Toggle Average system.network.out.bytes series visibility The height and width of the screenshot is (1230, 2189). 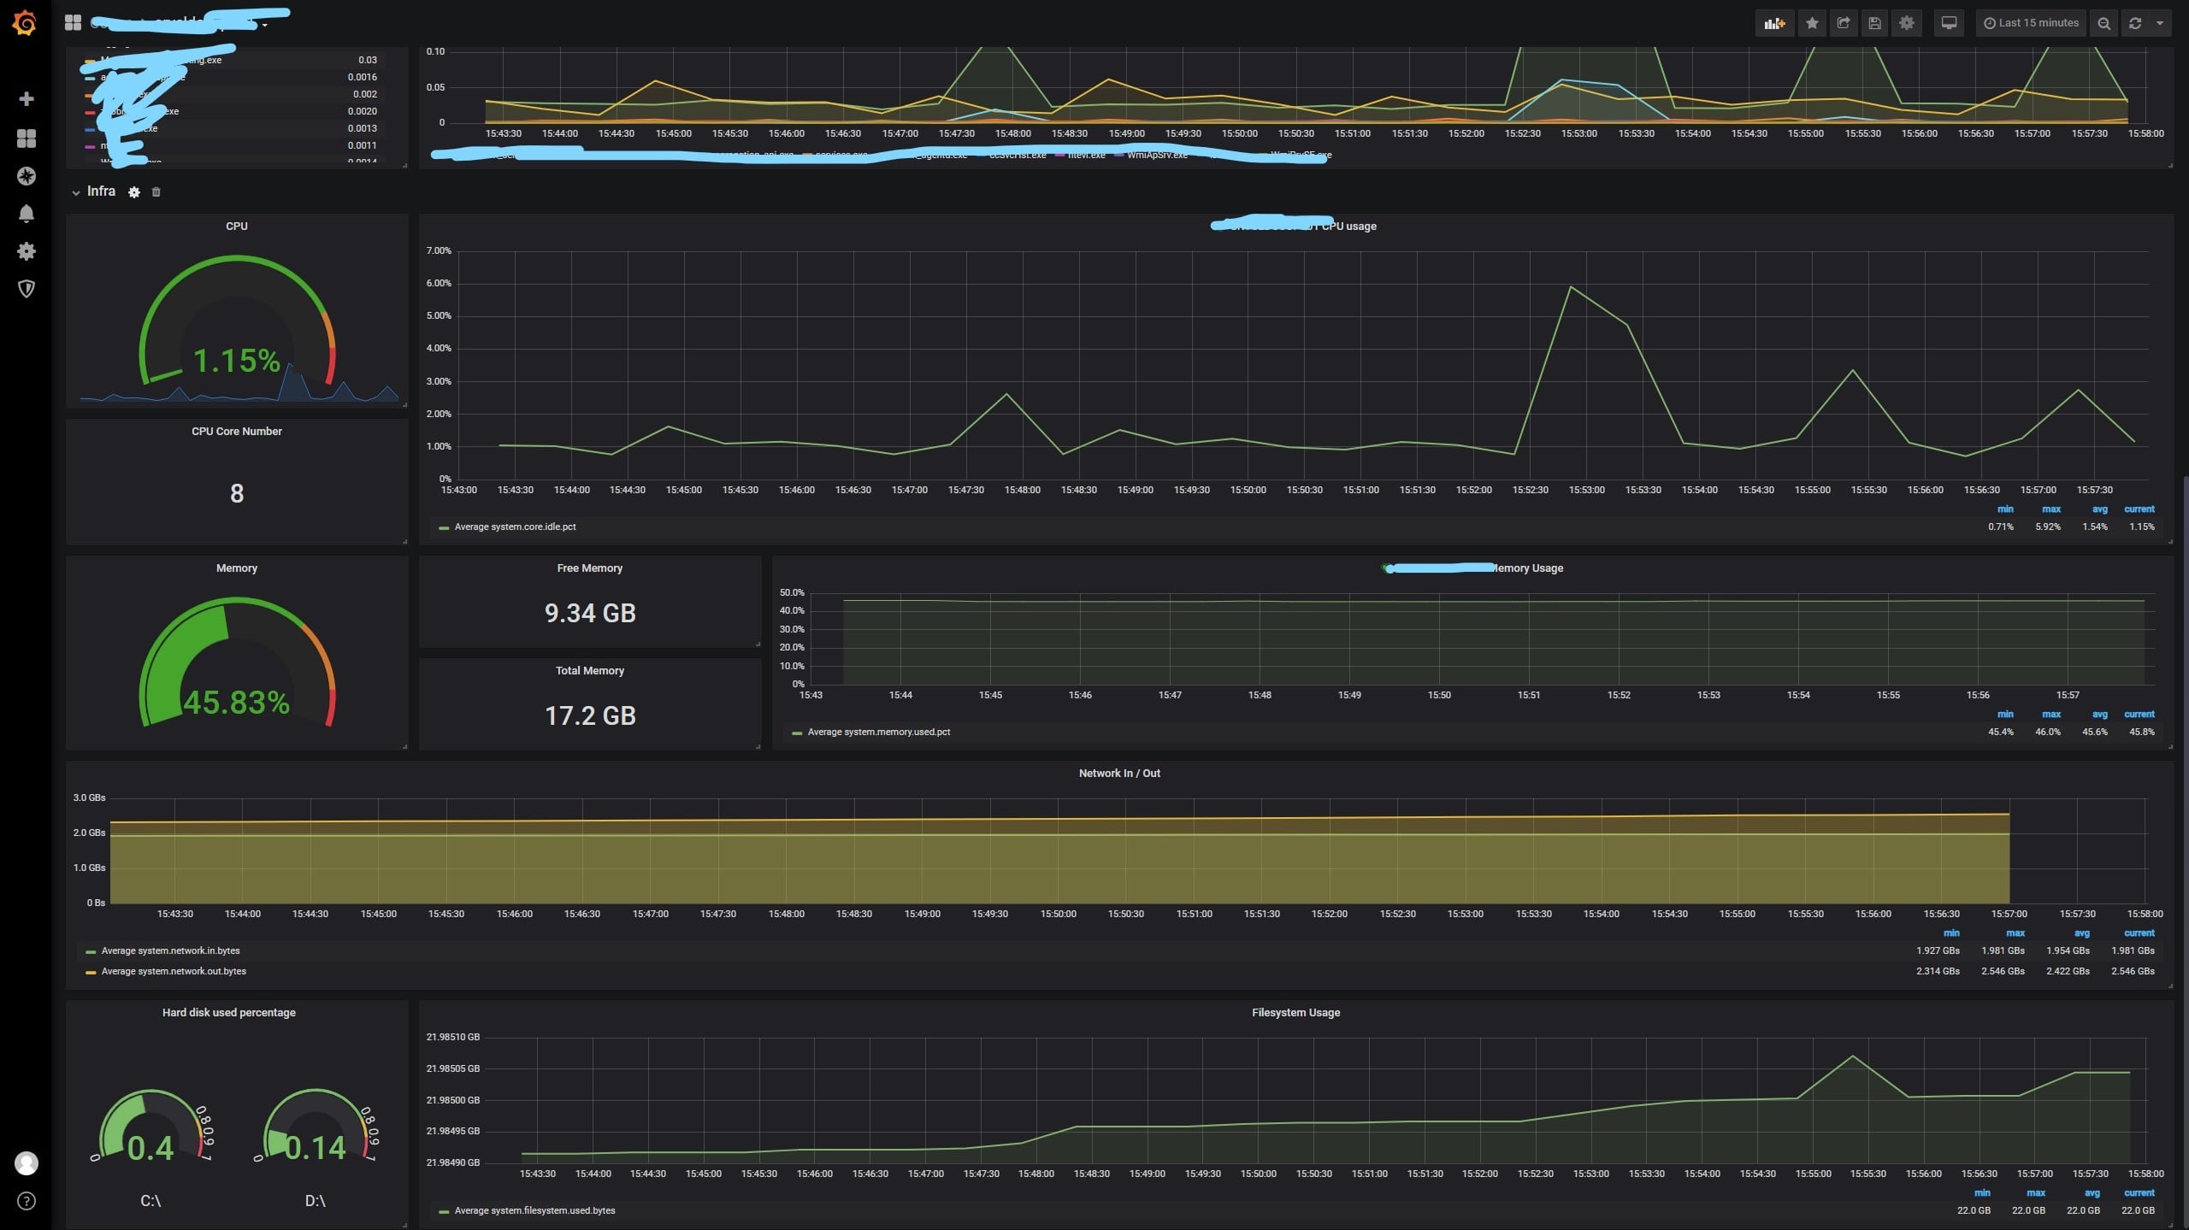(x=173, y=972)
